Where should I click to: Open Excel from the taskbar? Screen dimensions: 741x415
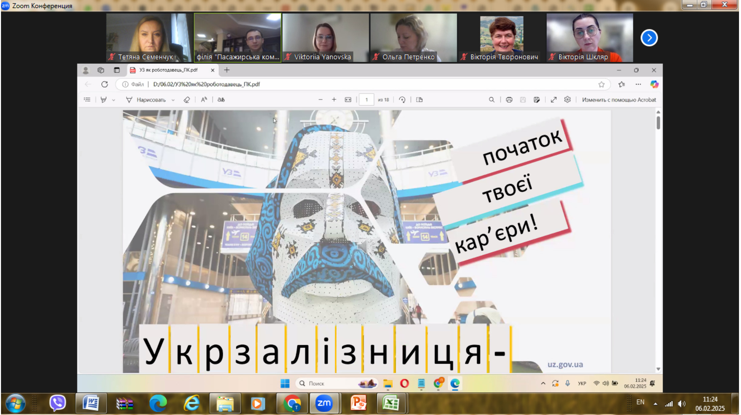coord(391,403)
